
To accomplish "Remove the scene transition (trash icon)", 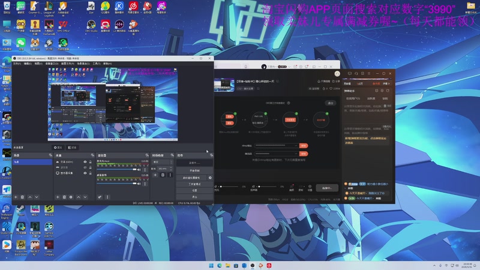I will [x=163, y=175].
